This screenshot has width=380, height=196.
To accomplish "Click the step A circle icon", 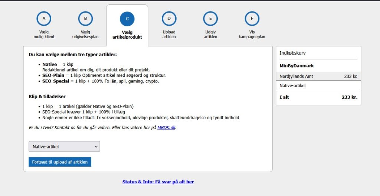I will (44, 19).
